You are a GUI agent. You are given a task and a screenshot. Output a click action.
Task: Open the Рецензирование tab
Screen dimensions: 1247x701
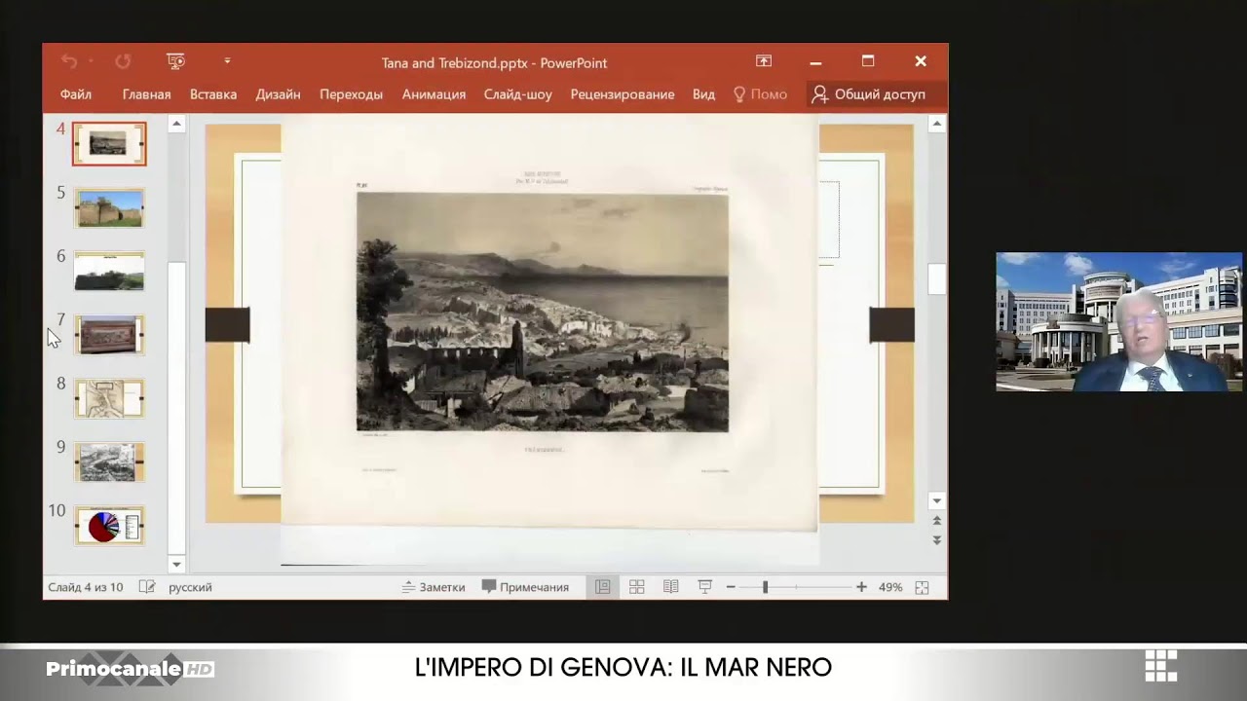pyautogui.click(x=623, y=94)
